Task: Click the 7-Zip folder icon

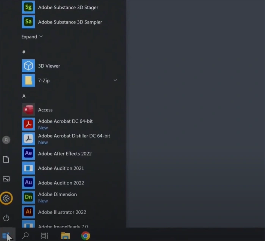Action: pyautogui.click(x=28, y=80)
